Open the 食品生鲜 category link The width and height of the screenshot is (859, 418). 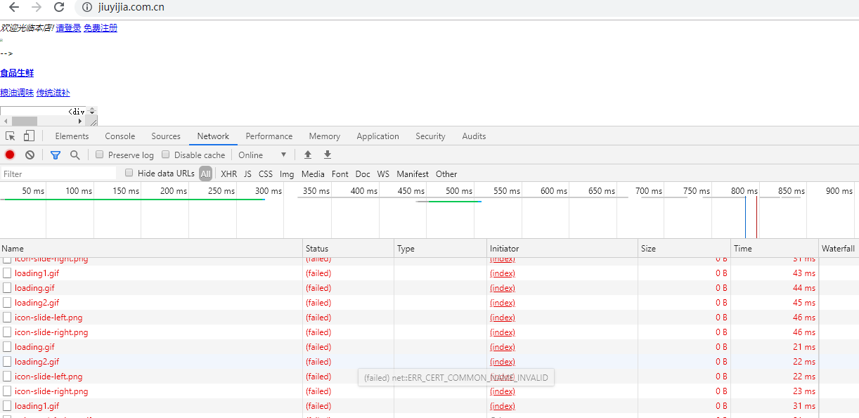(17, 73)
